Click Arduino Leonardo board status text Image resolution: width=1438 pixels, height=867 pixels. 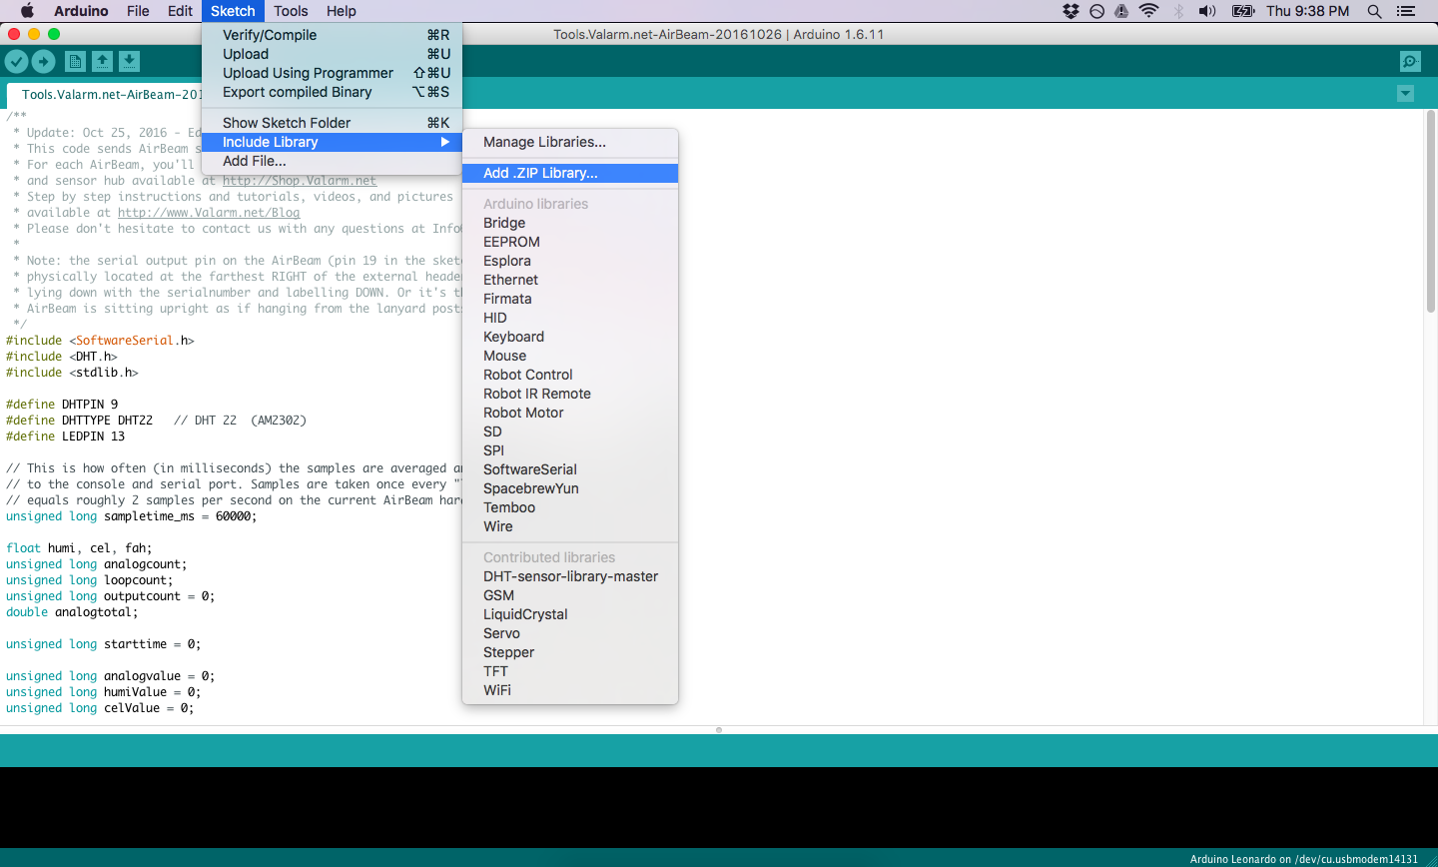[1303, 859]
